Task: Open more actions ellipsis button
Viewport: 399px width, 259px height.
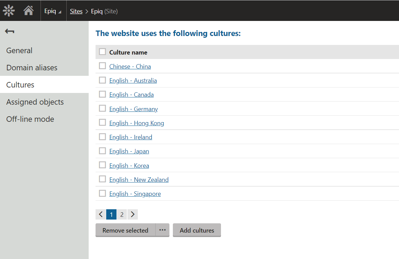Action: 163,230
